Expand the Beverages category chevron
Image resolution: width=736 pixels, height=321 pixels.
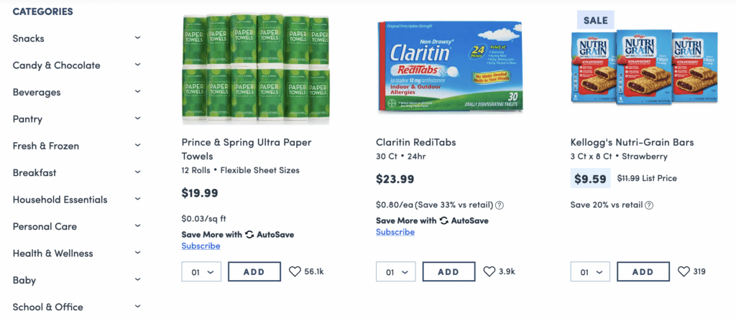137,92
